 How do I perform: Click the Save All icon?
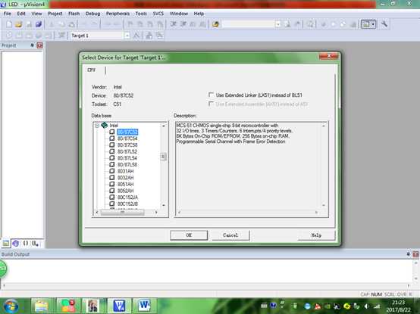point(39,24)
